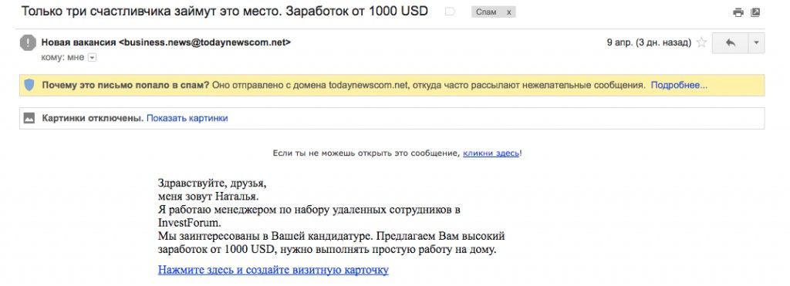Open the Подробнее... link about spam
This screenshot has width=790, height=286.
coord(679,85)
